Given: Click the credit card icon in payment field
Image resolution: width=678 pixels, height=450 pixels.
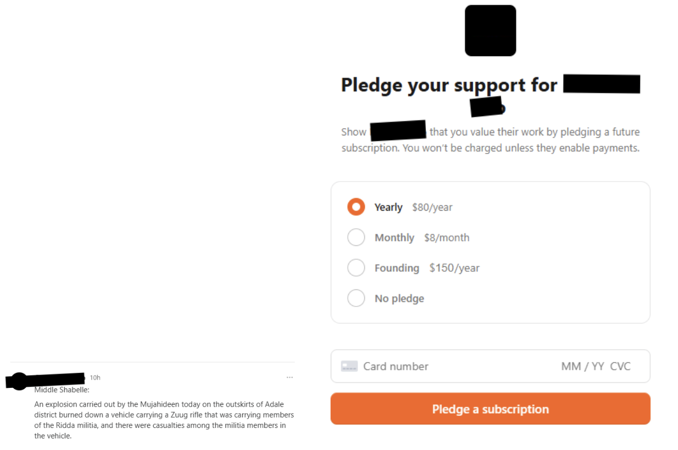Looking at the screenshot, I should (349, 366).
